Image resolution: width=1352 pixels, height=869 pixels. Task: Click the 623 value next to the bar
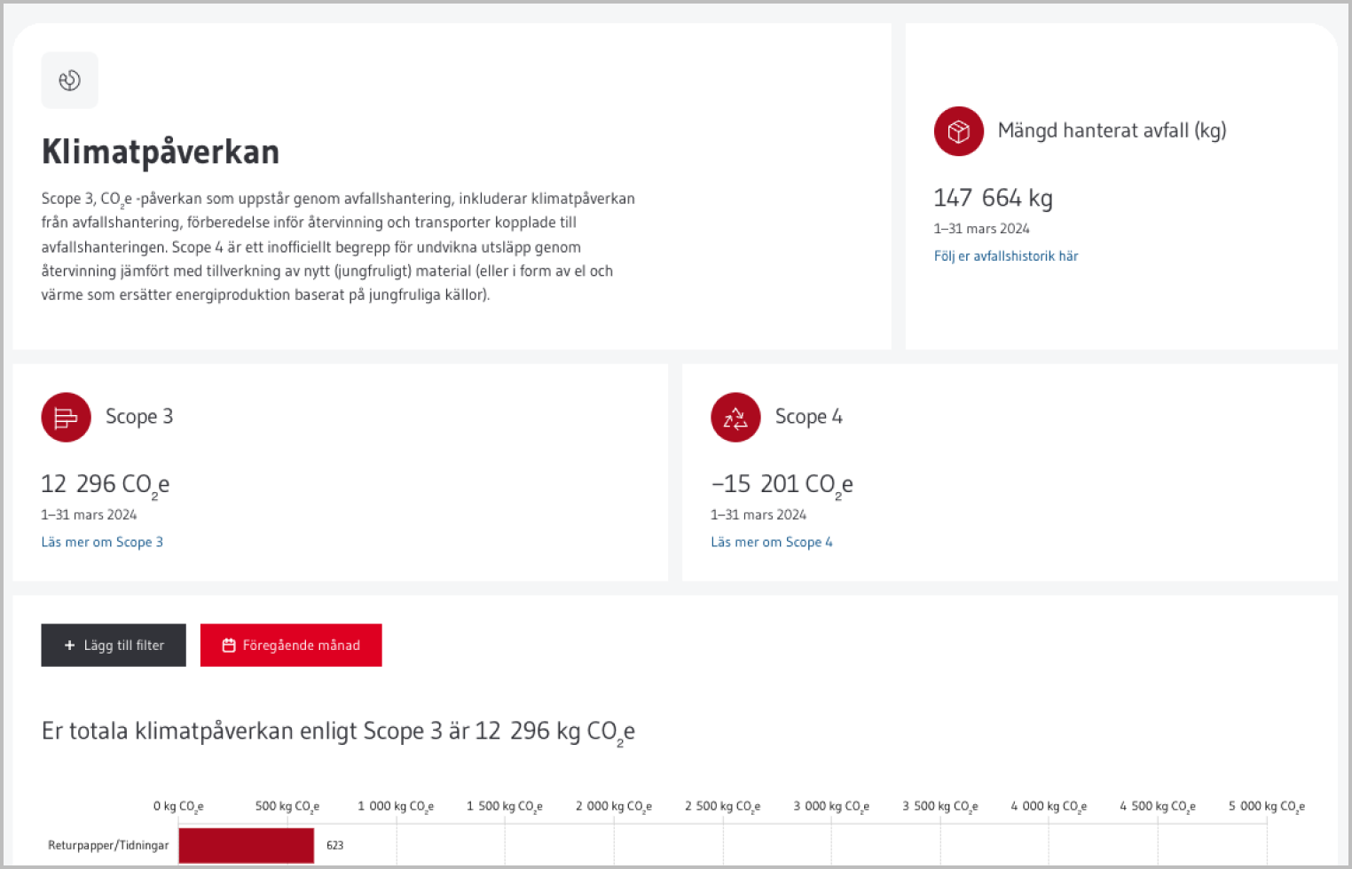[x=334, y=845]
